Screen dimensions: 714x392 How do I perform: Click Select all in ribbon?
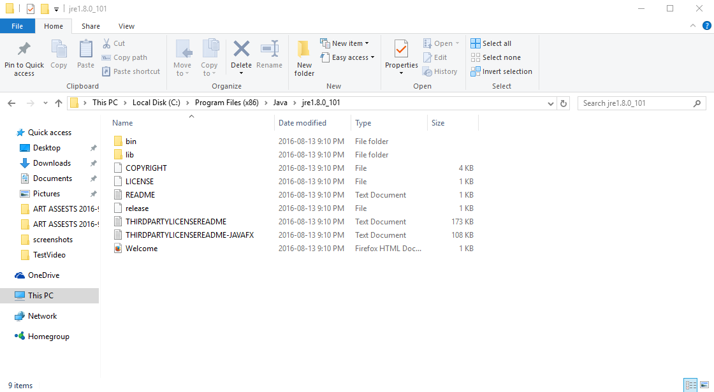[x=491, y=43]
